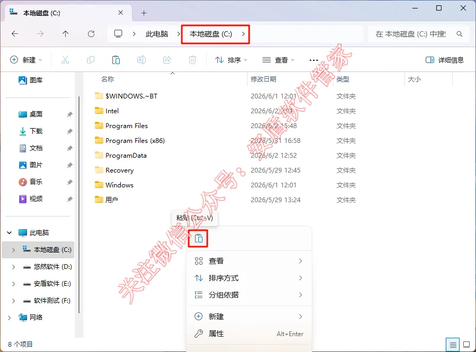Click the navigation pane scrollbar

[79, 205]
